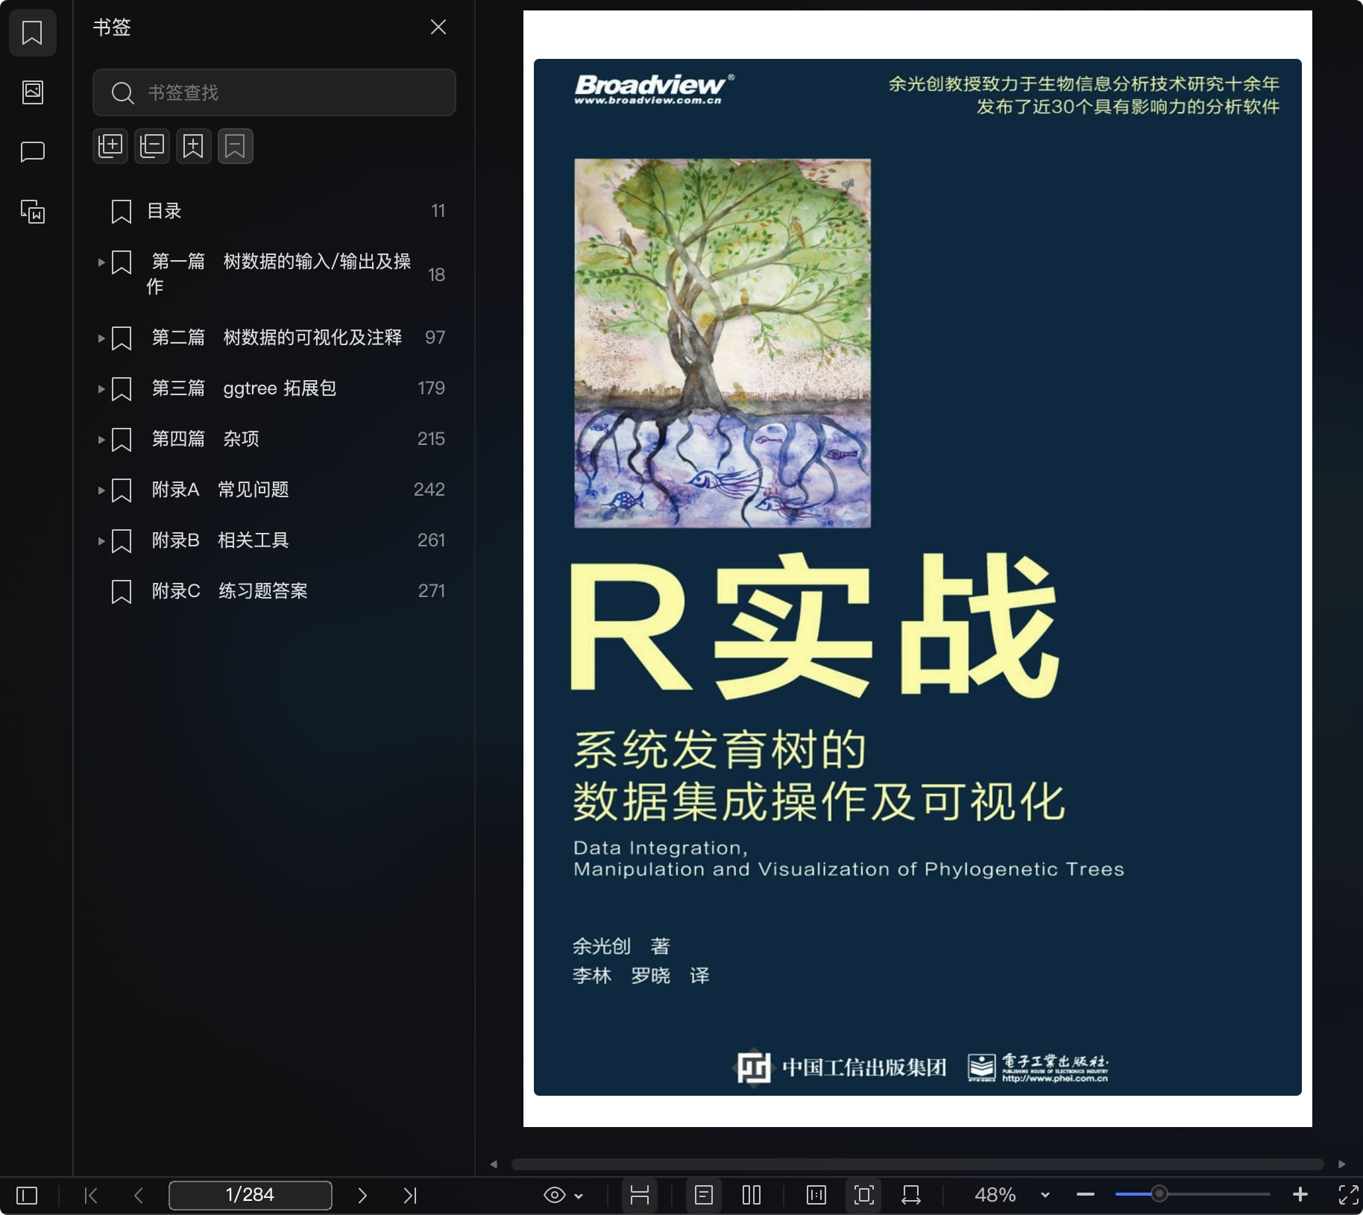Toggle fit page zoom
Screen dimensions: 1363x1215
[x=864, y=1196]
